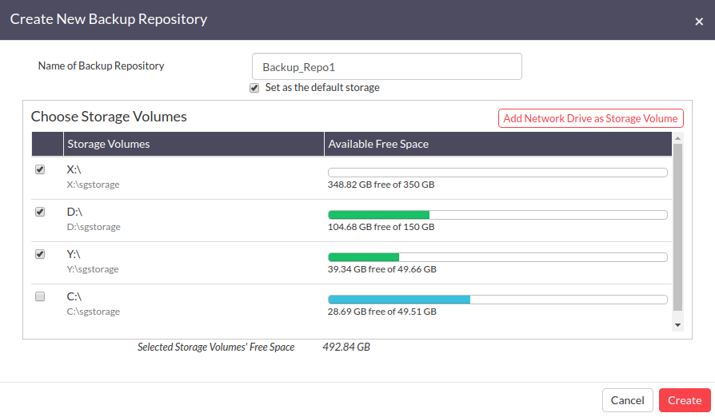Toggle Set as the default storage checkbox

pos(254,88)
